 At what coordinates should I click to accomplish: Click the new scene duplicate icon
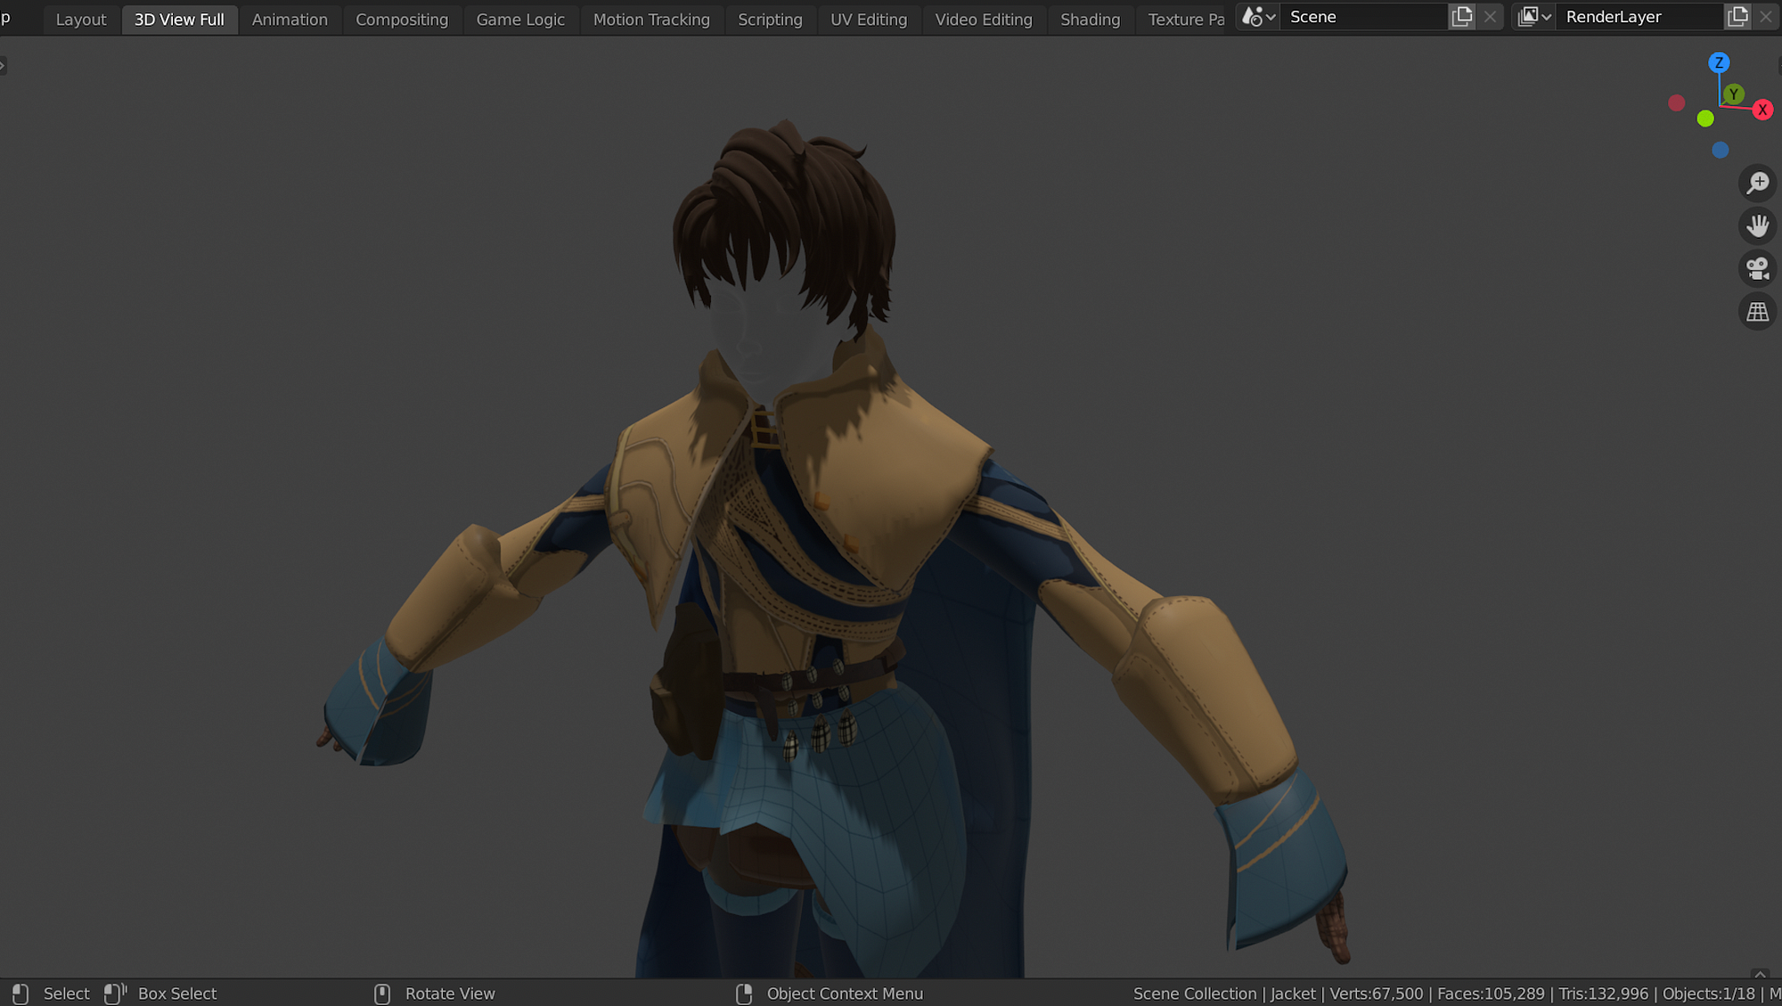1462,17
